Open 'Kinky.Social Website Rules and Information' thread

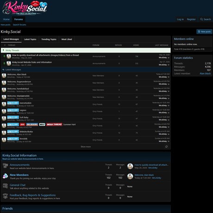coord(32,62)
